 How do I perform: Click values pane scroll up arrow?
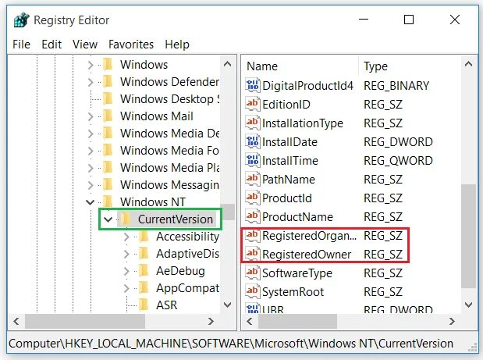(468, 64)
